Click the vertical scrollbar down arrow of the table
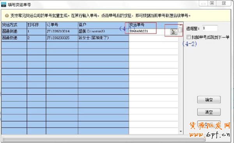 (x=181, y=132)
